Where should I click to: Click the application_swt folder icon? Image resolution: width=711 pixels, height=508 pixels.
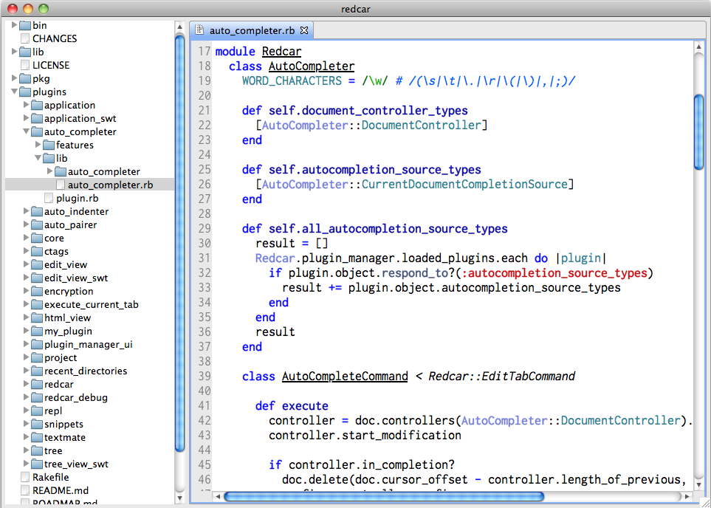37,118
